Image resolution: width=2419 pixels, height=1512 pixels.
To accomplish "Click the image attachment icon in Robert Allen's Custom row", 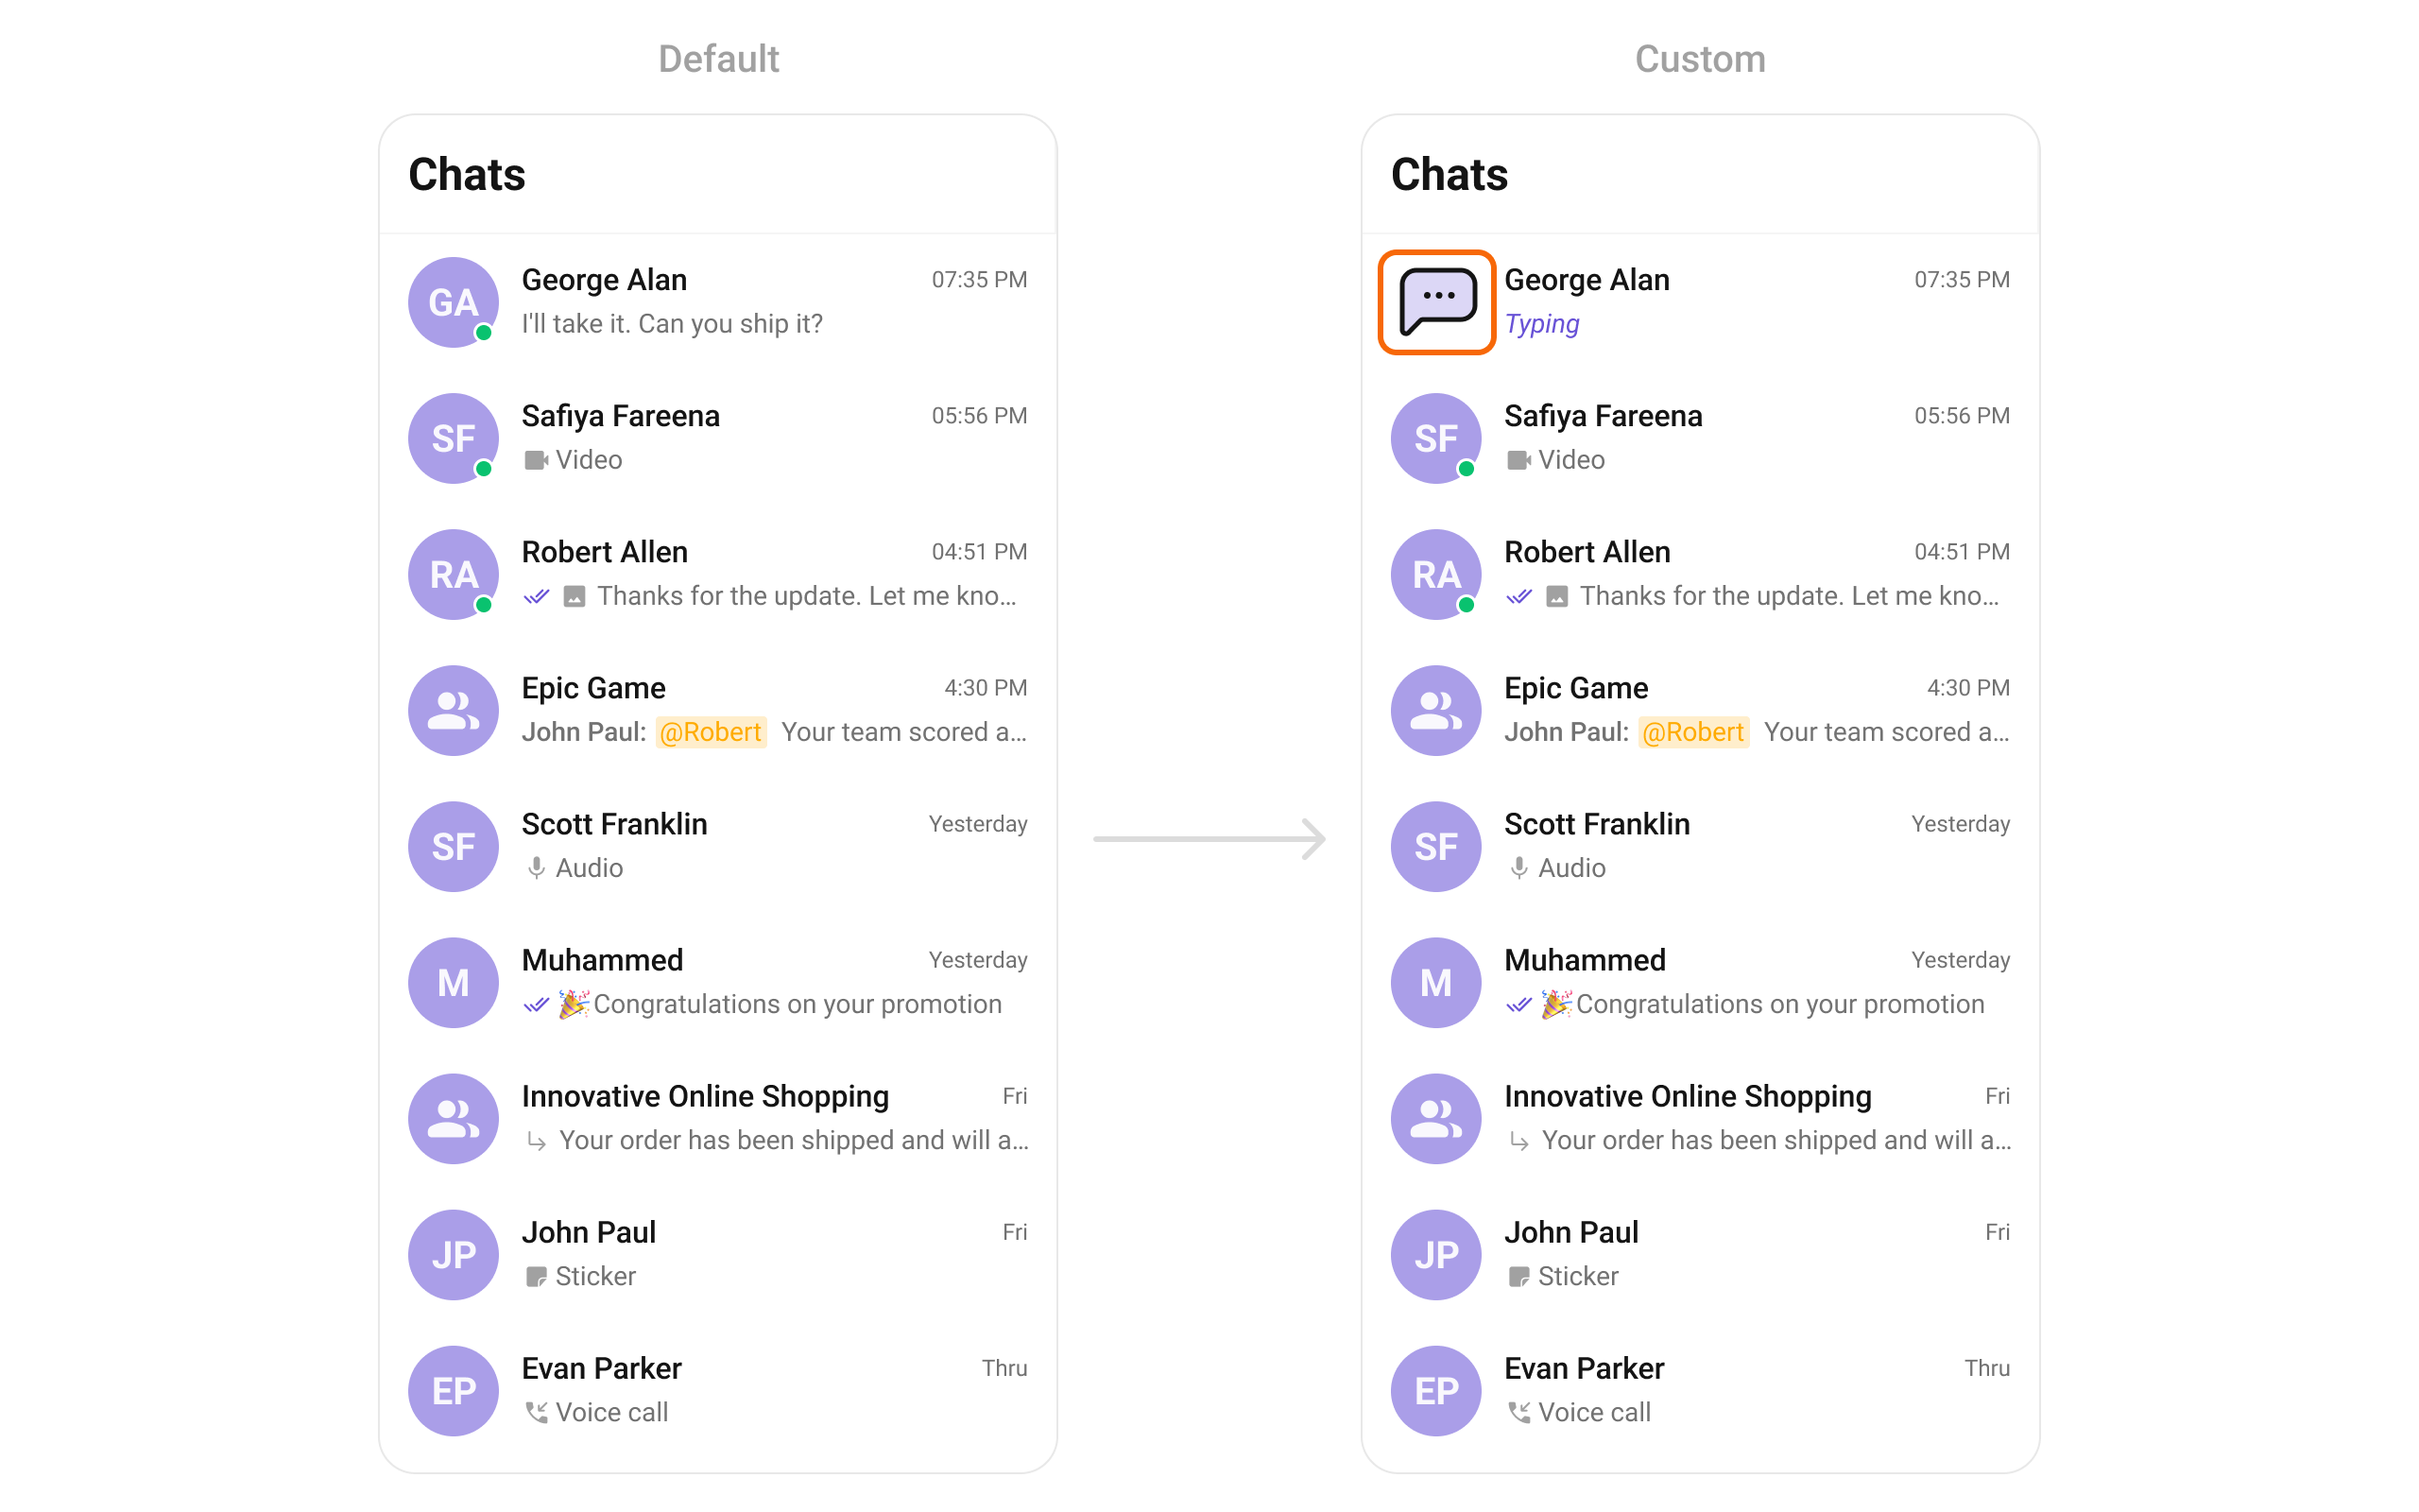I will point(1556,596).
